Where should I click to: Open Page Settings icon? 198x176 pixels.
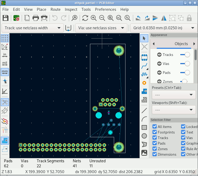27,18
